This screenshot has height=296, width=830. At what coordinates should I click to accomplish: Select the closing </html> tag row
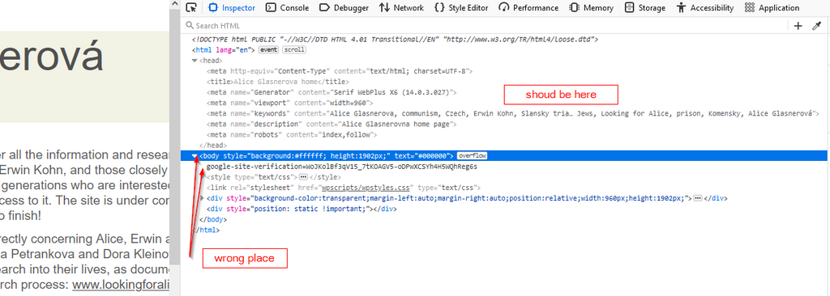pyautogui.click(x=205, y=230)
